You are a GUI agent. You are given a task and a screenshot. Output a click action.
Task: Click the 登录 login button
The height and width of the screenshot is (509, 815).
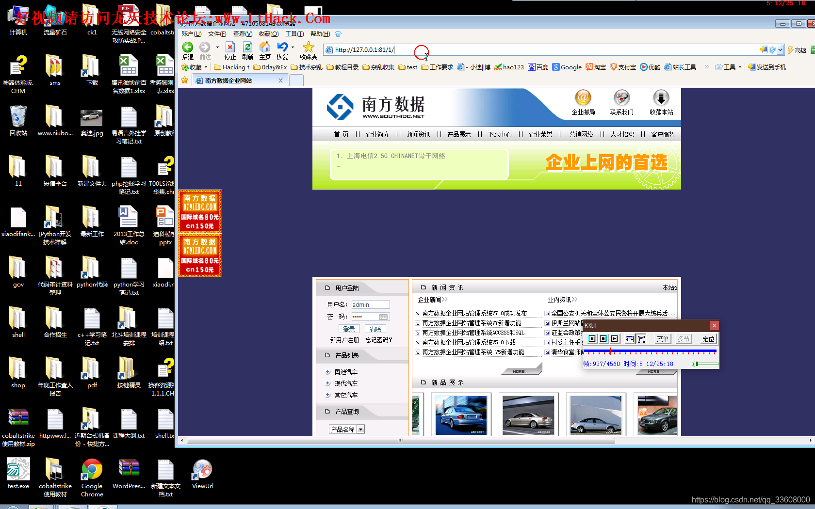tap(349, 329)
